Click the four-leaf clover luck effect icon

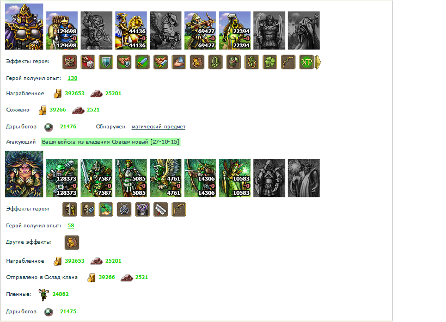pyautogui.click(x=270, y=62)
